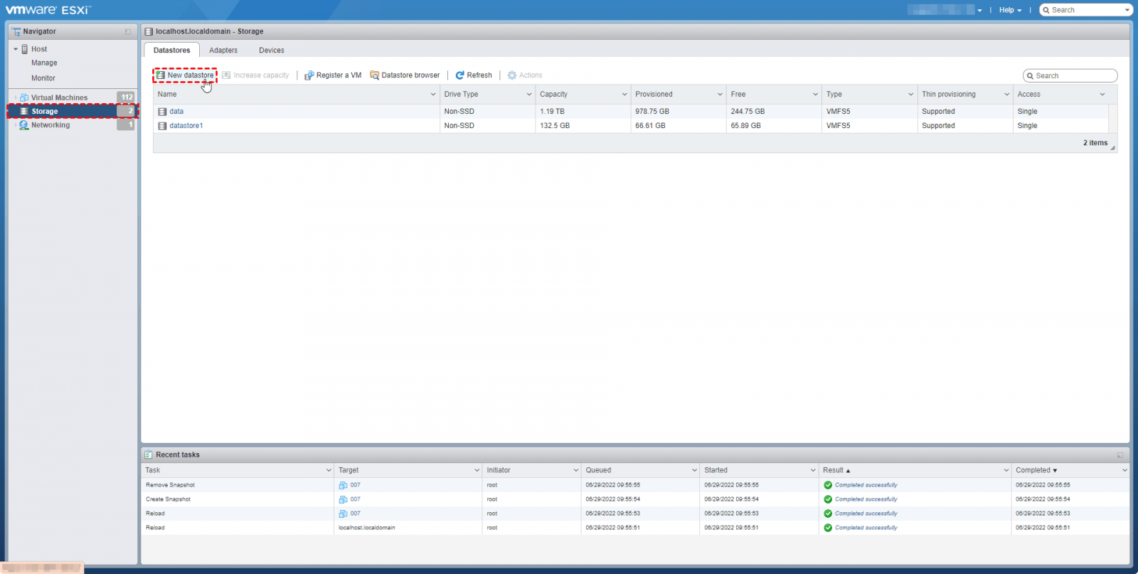Open the Name column dropdown arrow
Image resolution: width=1138 pixels, height=574 pixels.
pyautogui.click(x=433, y=95)
